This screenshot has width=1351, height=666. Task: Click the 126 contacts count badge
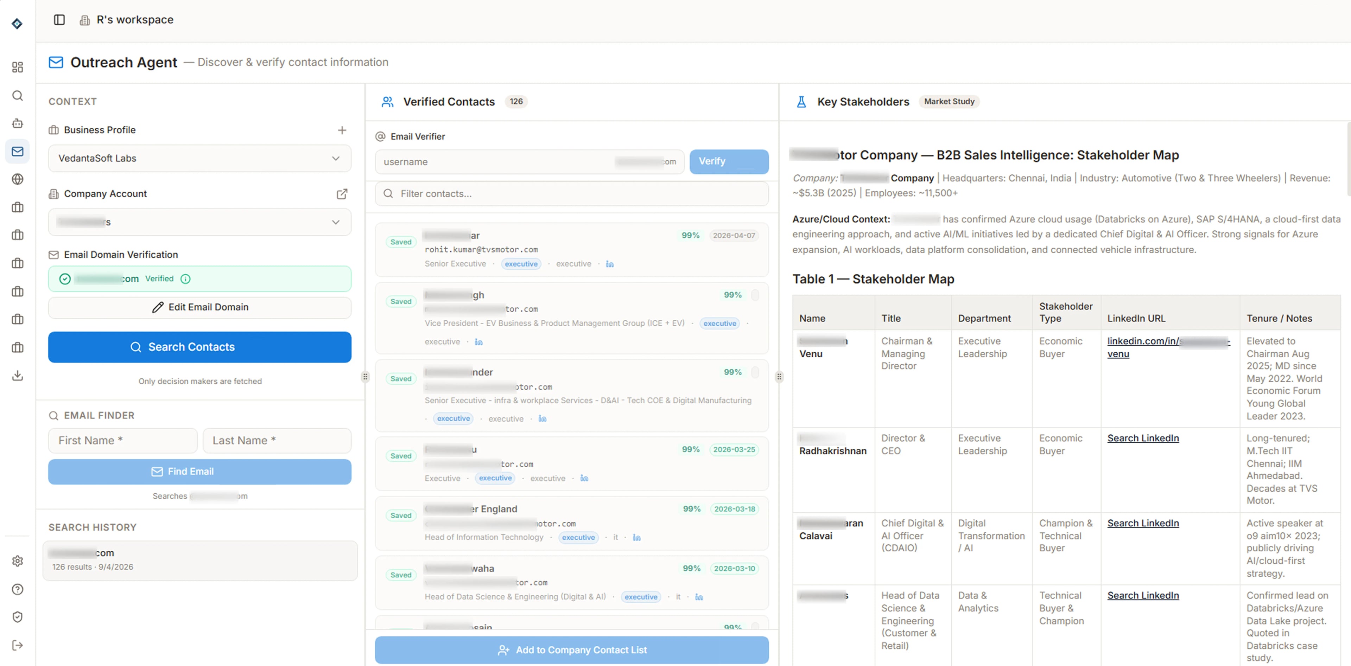click(516, 102)
